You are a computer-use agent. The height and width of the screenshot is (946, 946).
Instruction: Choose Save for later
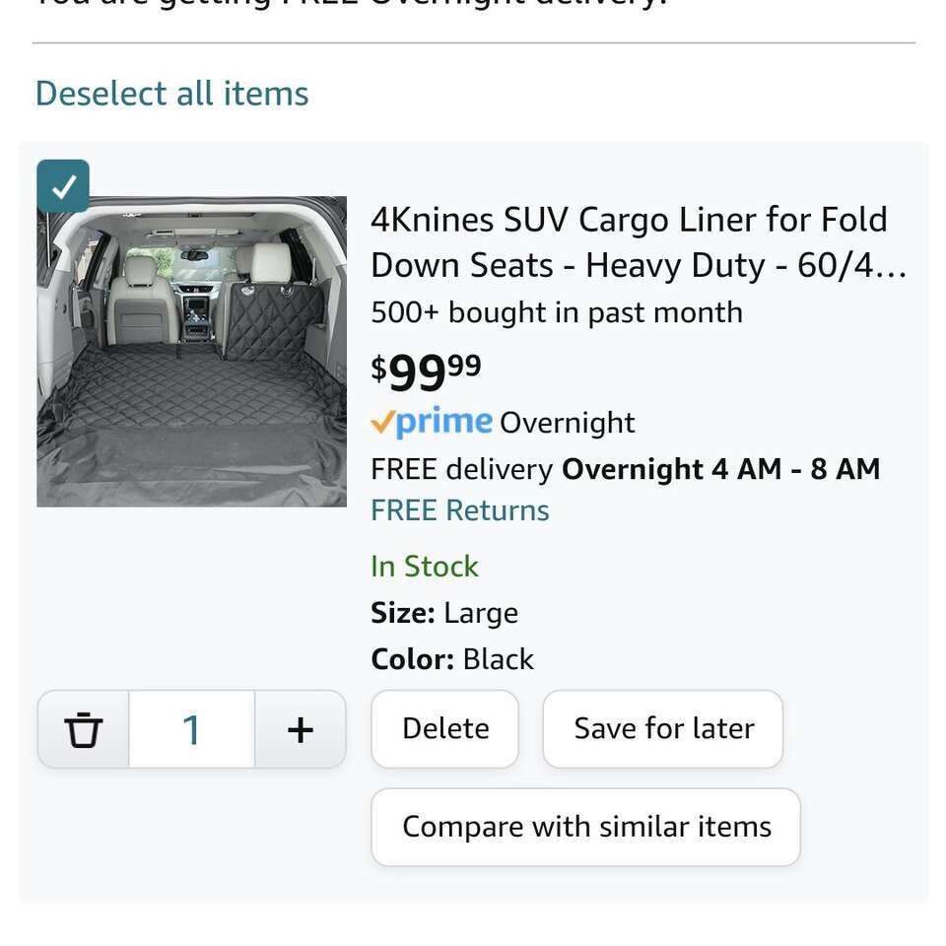(x=663, y=728)
